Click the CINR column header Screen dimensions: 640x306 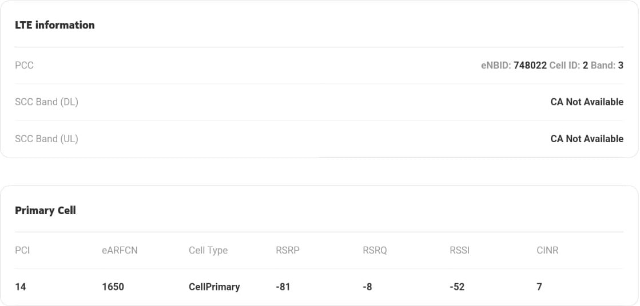547,250
